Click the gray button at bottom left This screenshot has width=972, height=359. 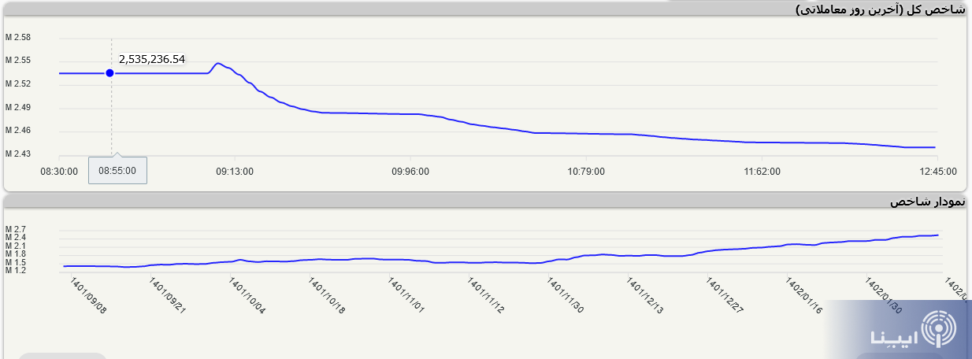[62, 356]
